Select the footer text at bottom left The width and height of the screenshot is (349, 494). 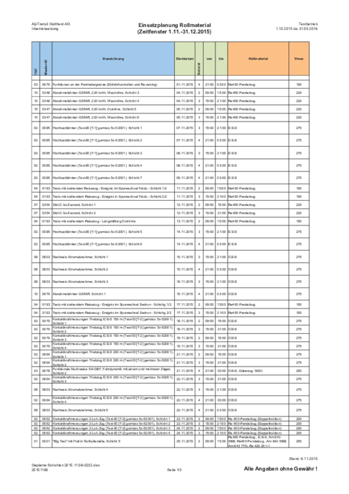[61, 467]
